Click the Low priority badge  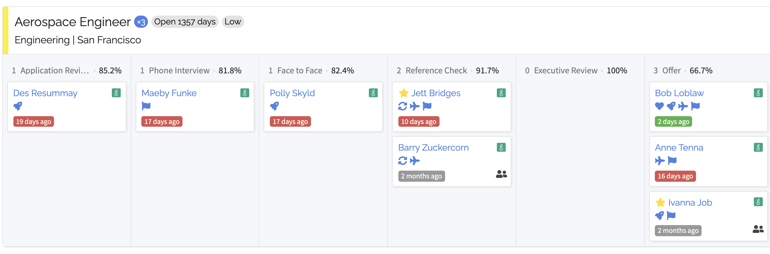point(233,22)
